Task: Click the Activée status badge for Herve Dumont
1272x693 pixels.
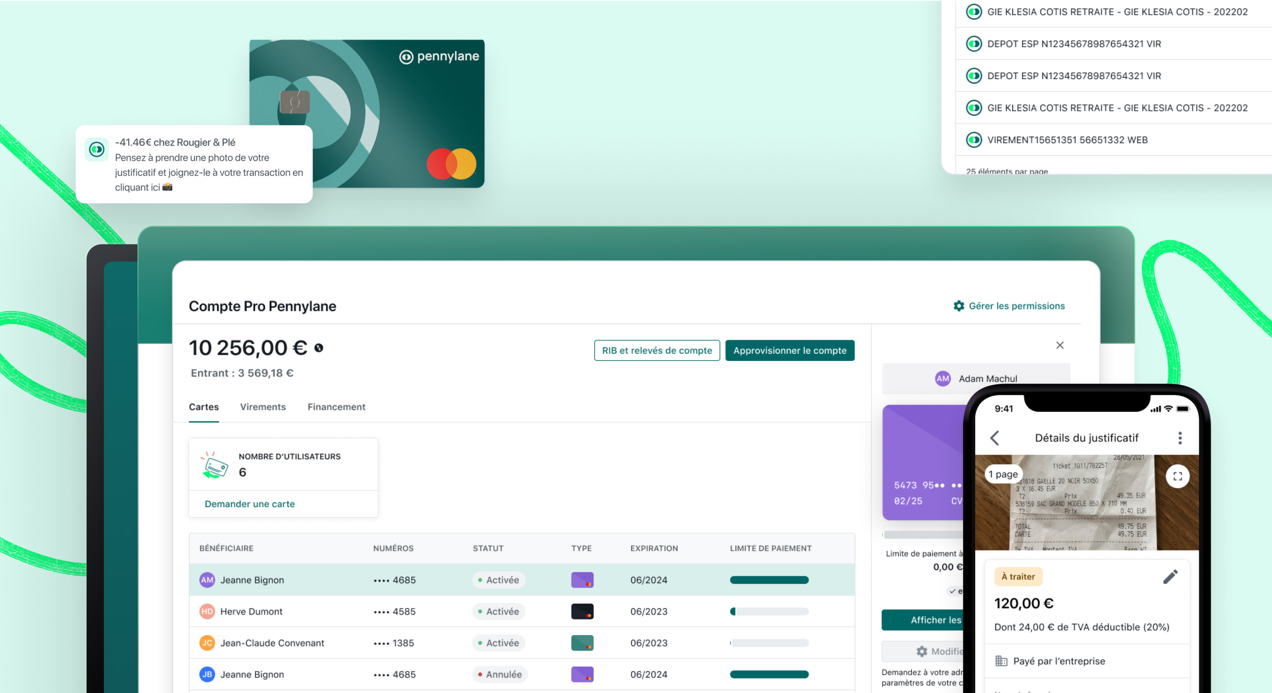Action: (498, 611)
